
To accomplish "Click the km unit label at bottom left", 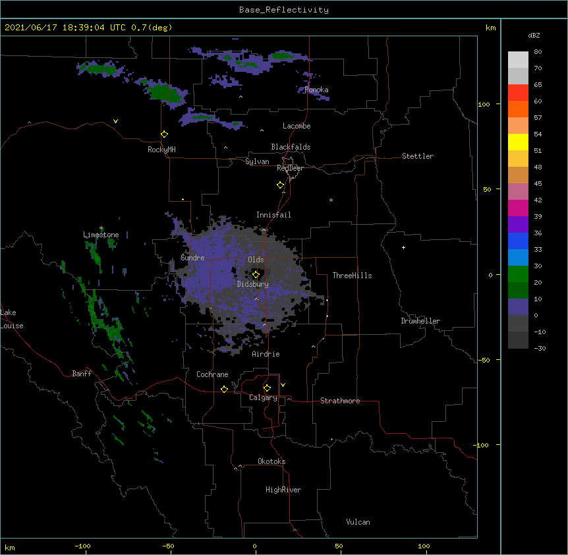I will pyautogui.click(x=10, y=547).
